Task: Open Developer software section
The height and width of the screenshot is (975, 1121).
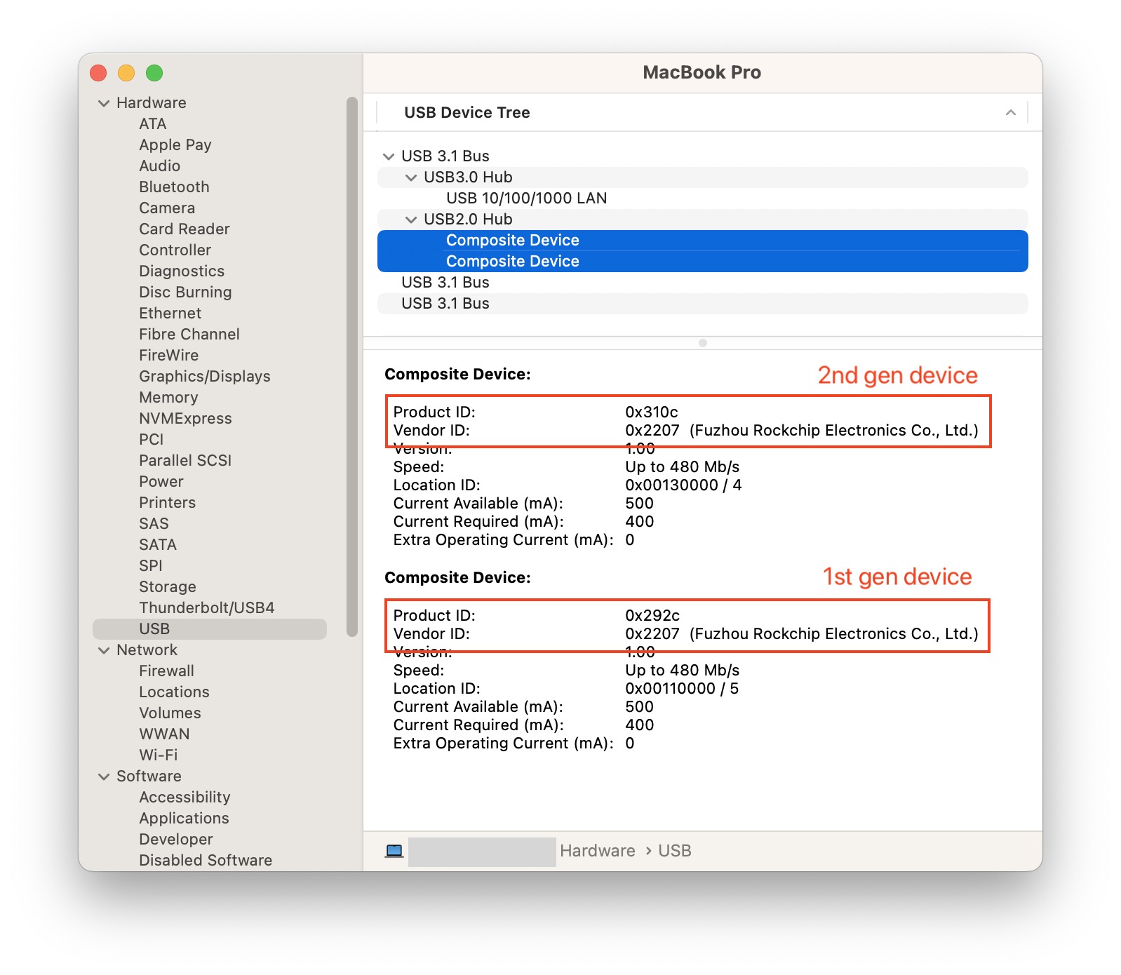Action: [175, 840]
